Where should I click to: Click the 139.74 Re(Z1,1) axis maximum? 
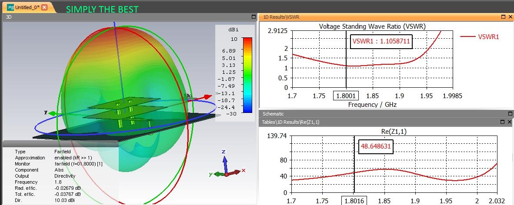tap(278, 136)
